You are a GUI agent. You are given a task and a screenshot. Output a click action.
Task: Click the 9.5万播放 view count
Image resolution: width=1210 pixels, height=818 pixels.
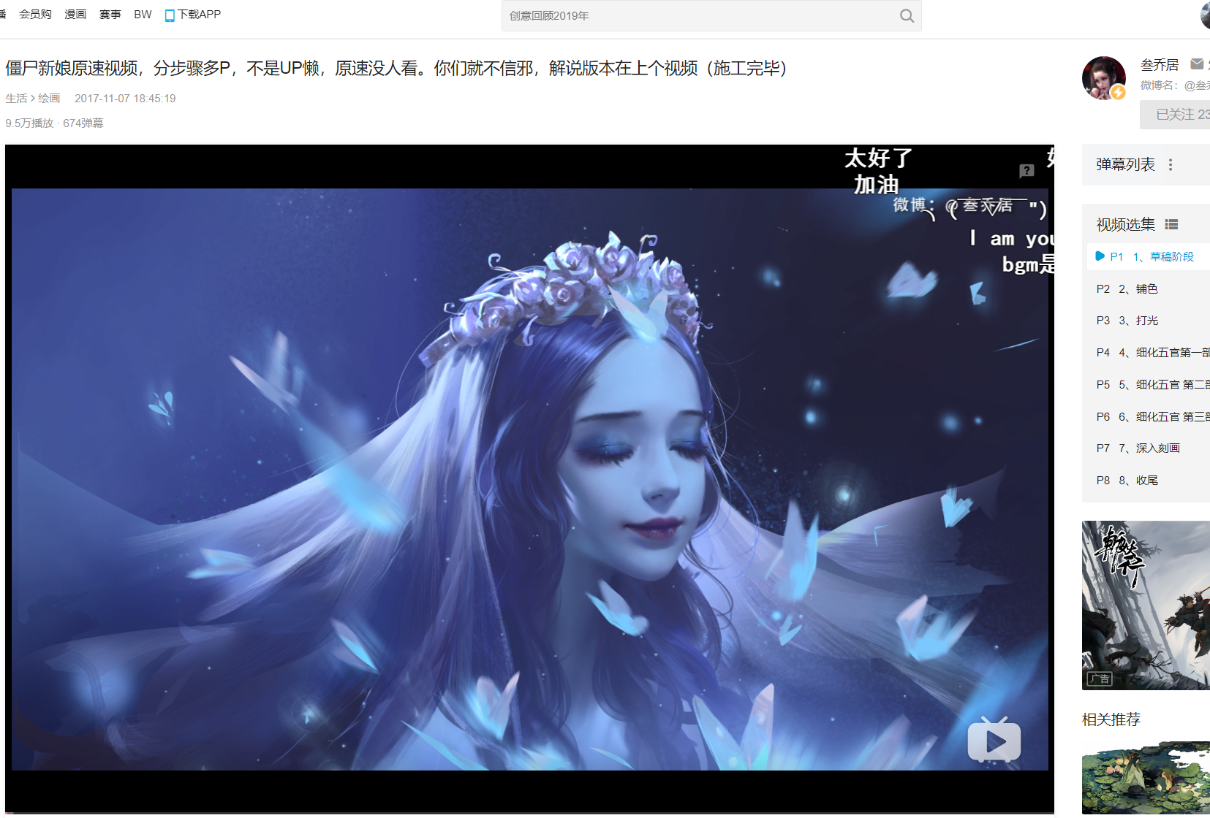[x=29, y=123]
